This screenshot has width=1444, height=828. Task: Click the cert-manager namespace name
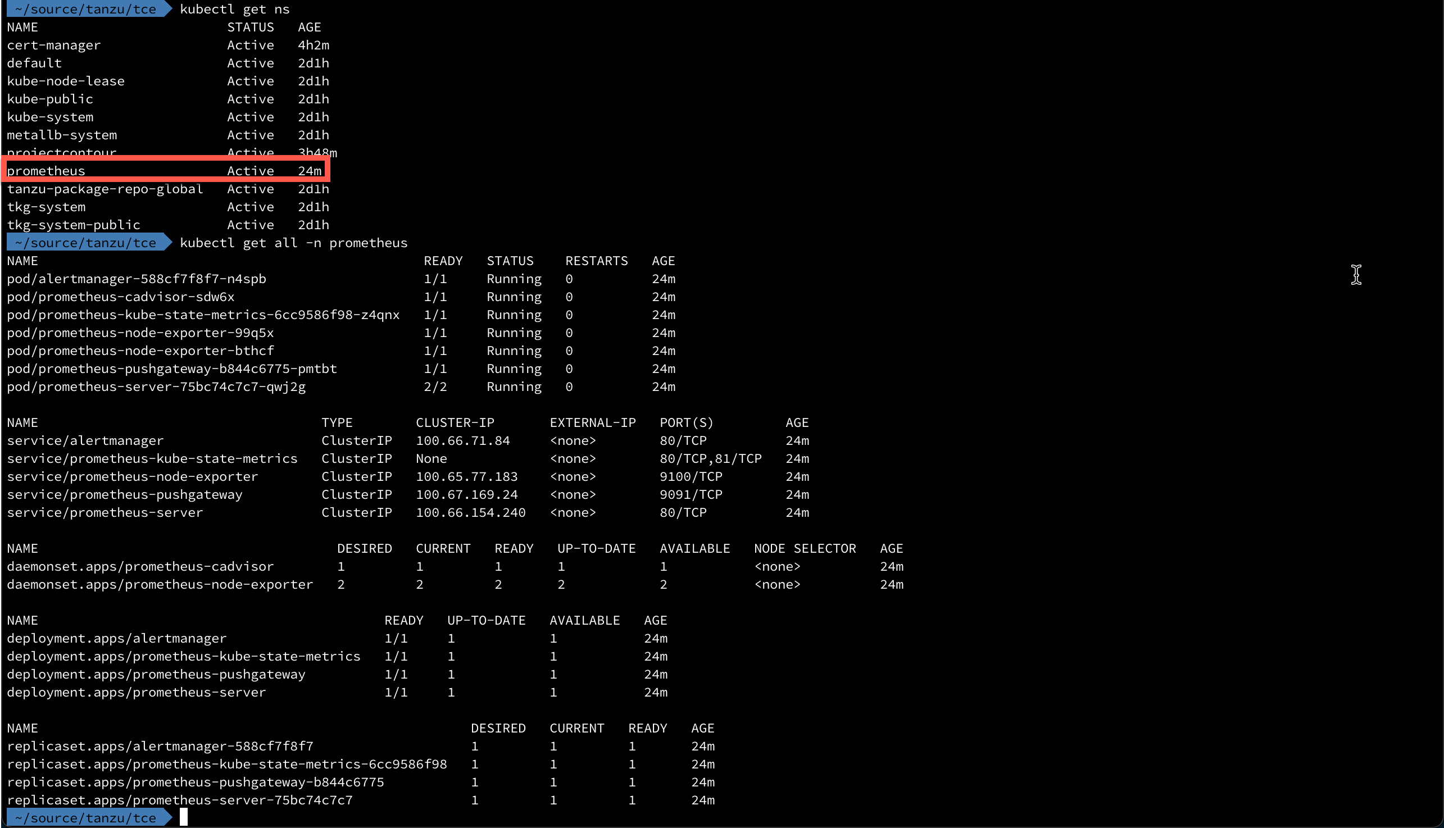click(54, 45)
